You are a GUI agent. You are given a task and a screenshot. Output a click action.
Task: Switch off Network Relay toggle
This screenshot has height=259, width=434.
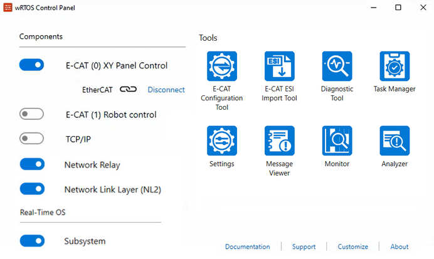point(32,164)
